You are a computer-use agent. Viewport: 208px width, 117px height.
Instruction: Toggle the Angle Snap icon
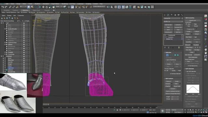pos(80,7)
